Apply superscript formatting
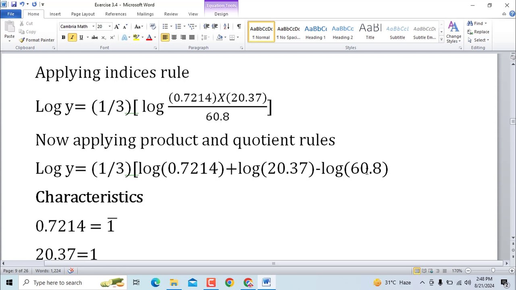This screenshot has width=516, height=290. point(112,37)
